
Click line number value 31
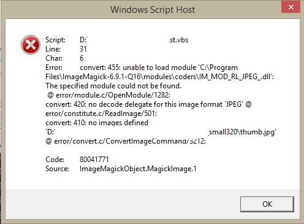(83, 49)
